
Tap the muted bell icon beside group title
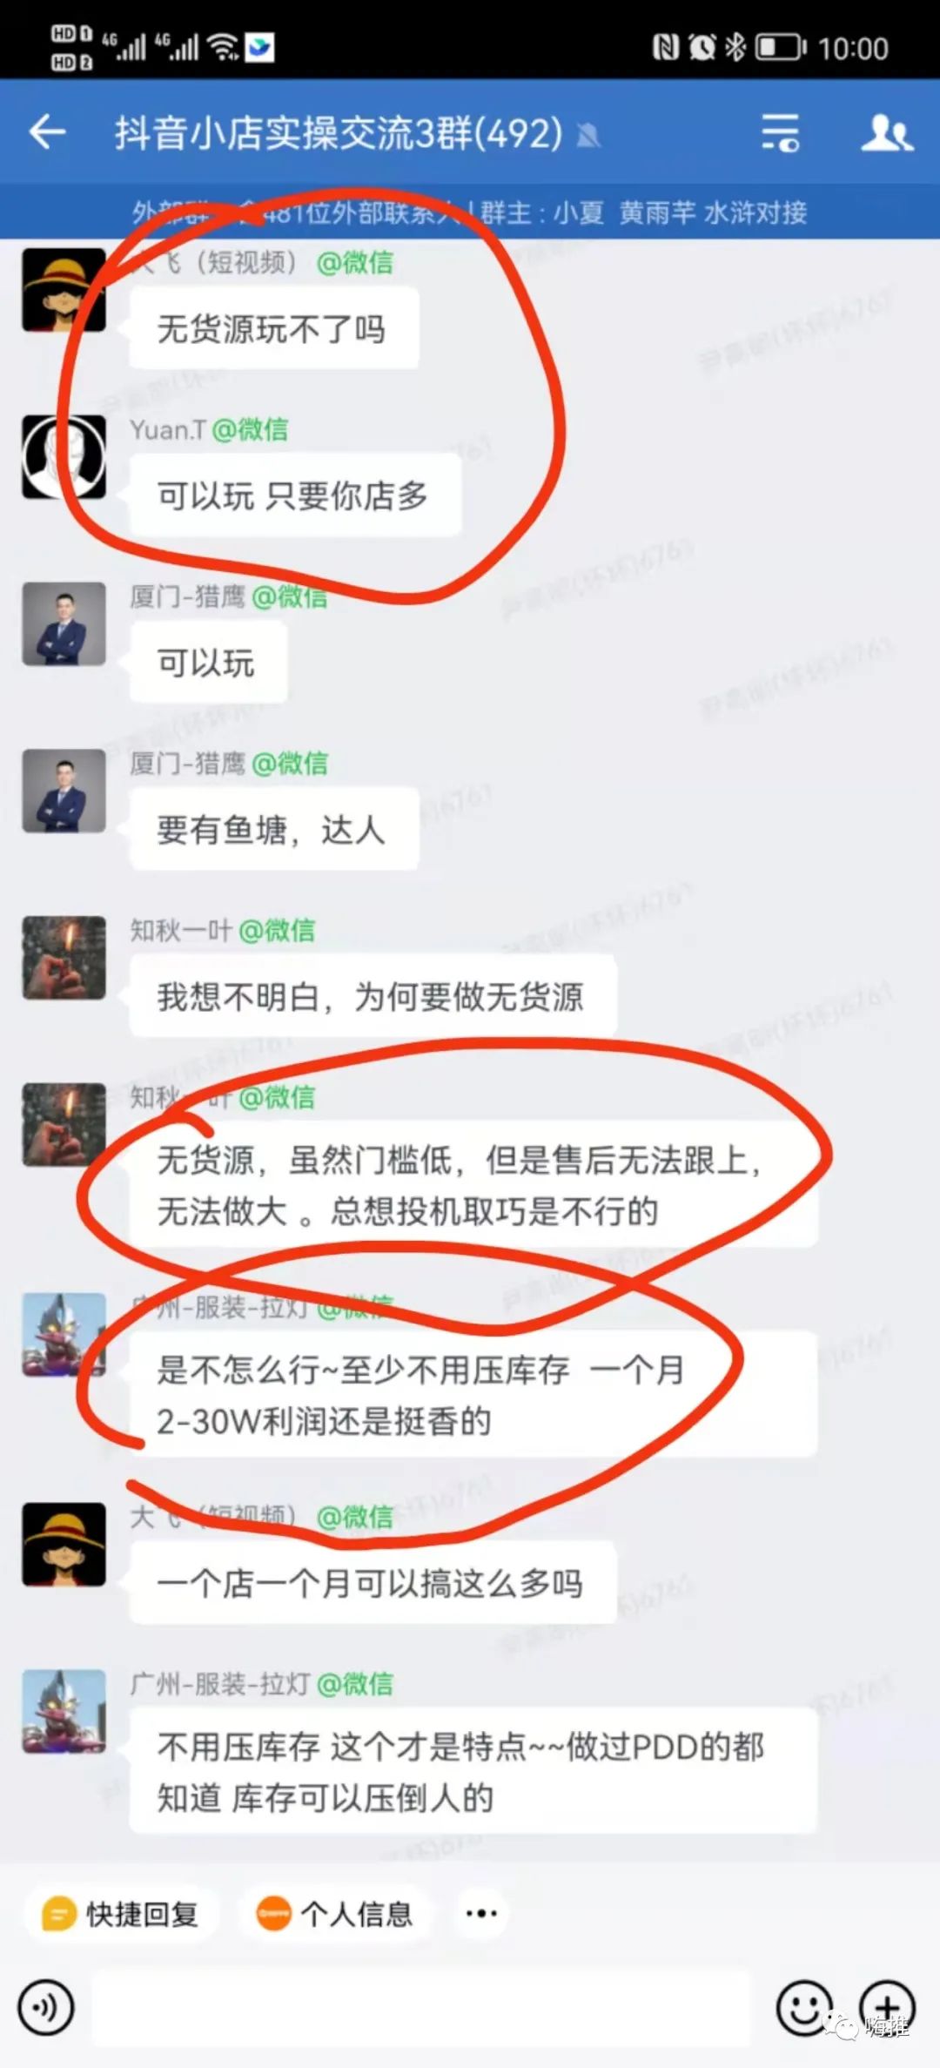[589, 136]
